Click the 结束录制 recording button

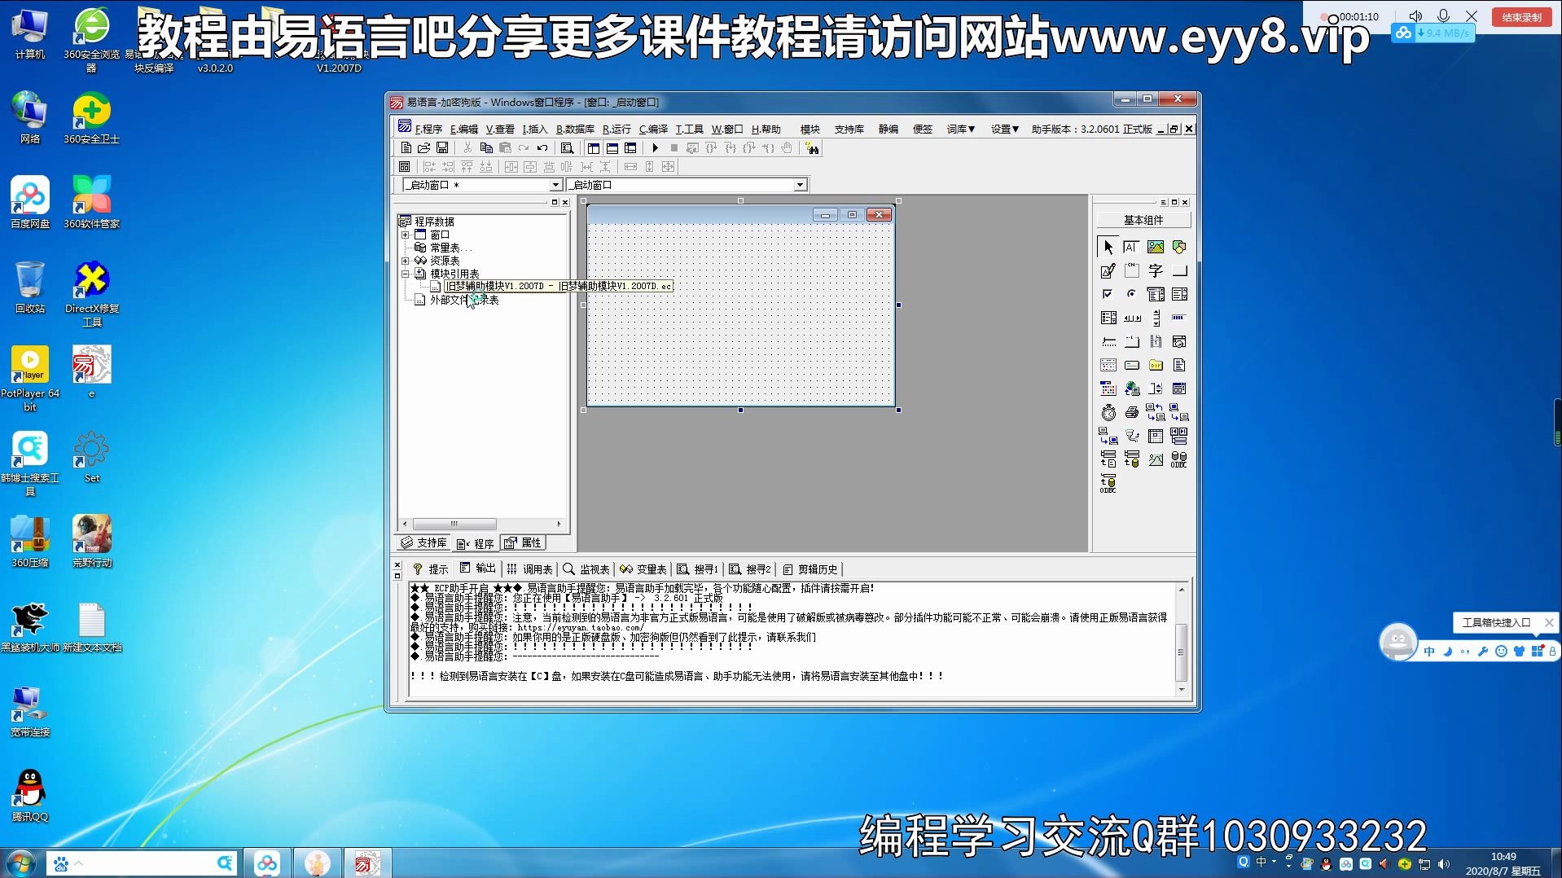tap(1521, 17)
